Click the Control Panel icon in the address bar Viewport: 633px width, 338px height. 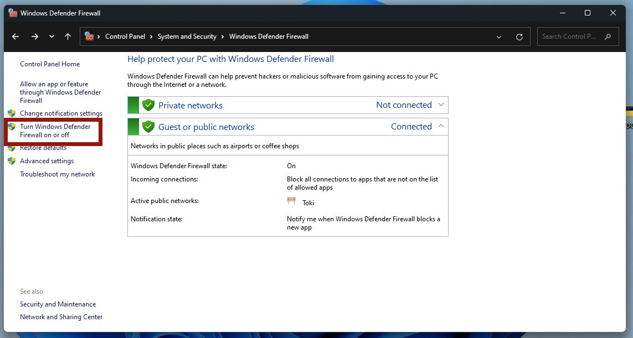(x=89, y=36)
